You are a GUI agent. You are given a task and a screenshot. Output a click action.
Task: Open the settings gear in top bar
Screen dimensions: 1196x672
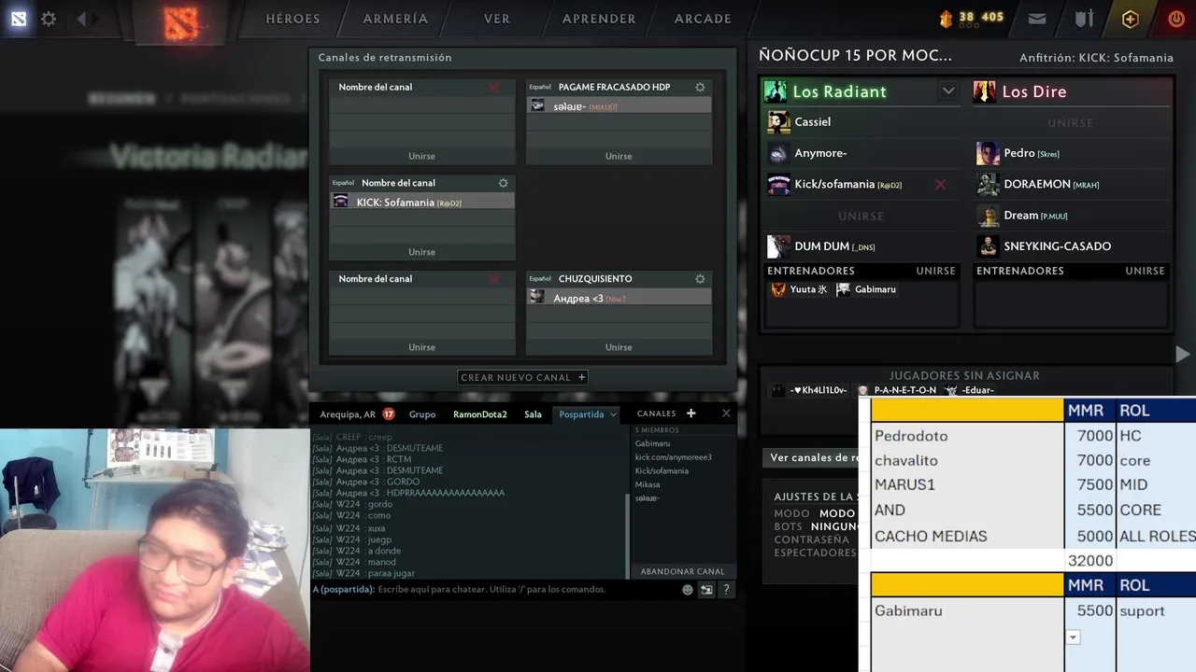point(49,19)
